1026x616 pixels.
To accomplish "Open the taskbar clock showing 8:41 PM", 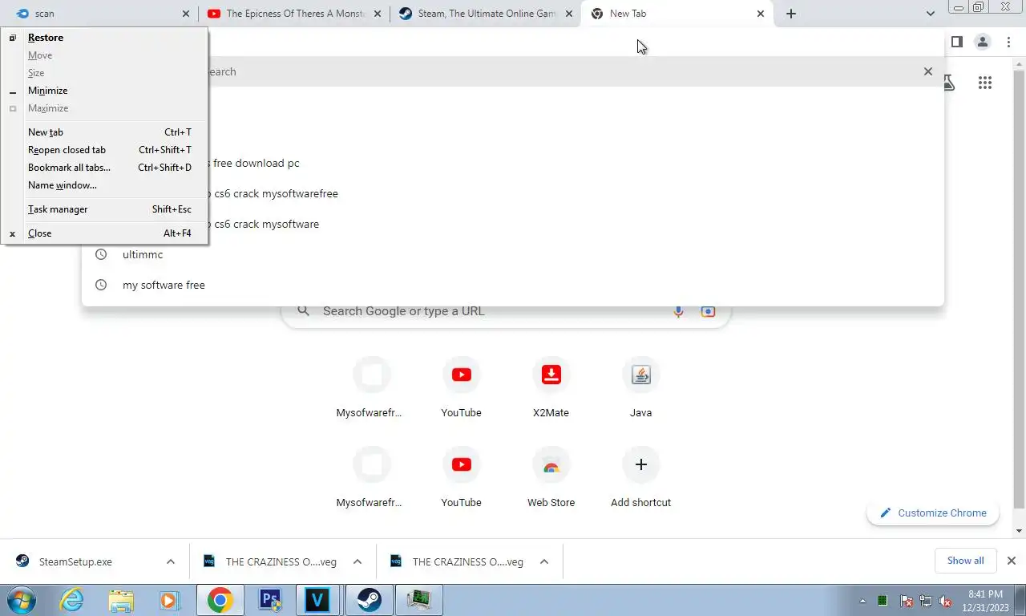I will click(x=985, y=601).
